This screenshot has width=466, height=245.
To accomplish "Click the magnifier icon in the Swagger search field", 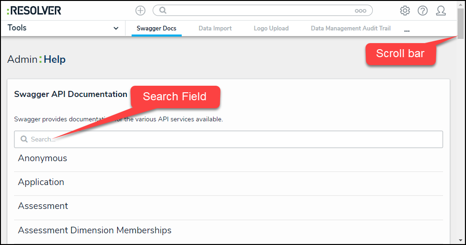I will 24,139.
